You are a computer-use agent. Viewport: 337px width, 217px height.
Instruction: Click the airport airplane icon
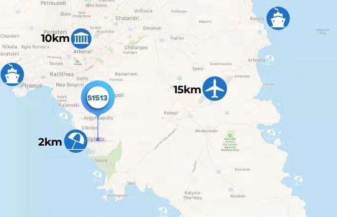(x=214, y=89)
